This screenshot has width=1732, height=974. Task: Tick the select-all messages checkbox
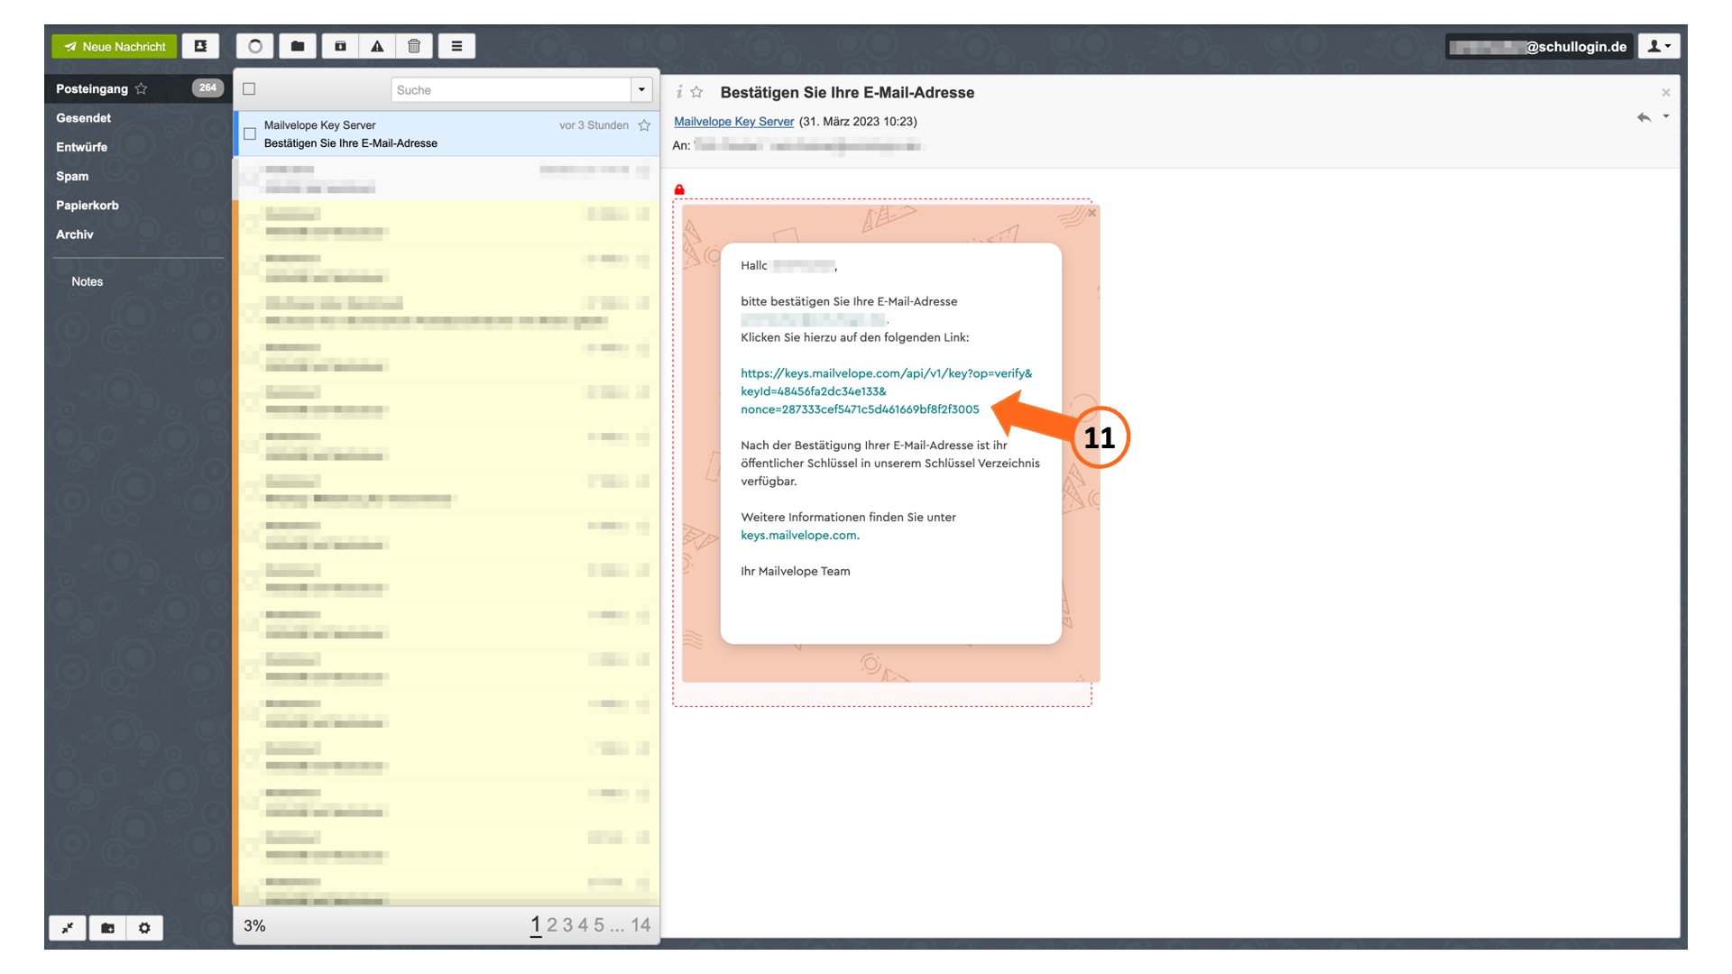[249, 88]
